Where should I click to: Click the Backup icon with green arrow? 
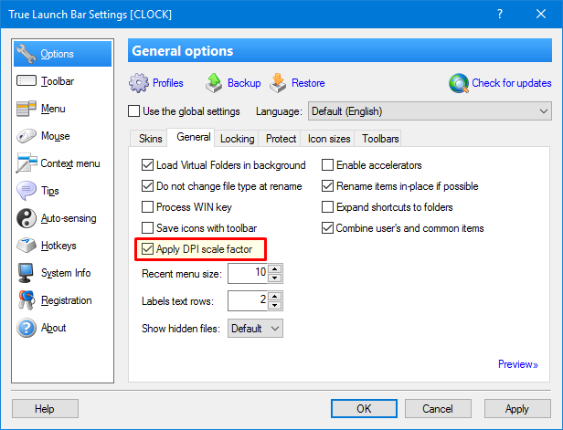pyautogui.click(x=214, y=83)
